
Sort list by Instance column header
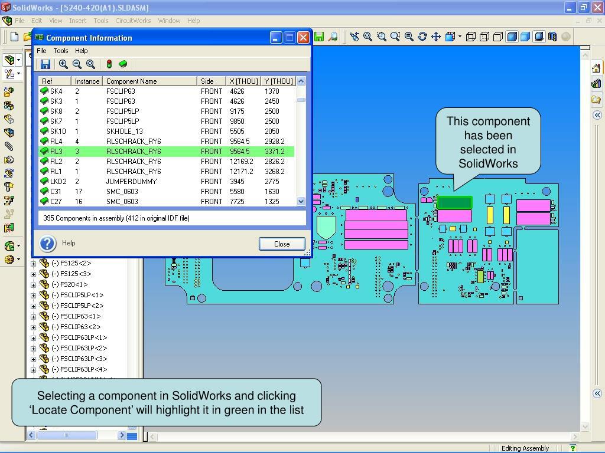[x=87, y=81]
